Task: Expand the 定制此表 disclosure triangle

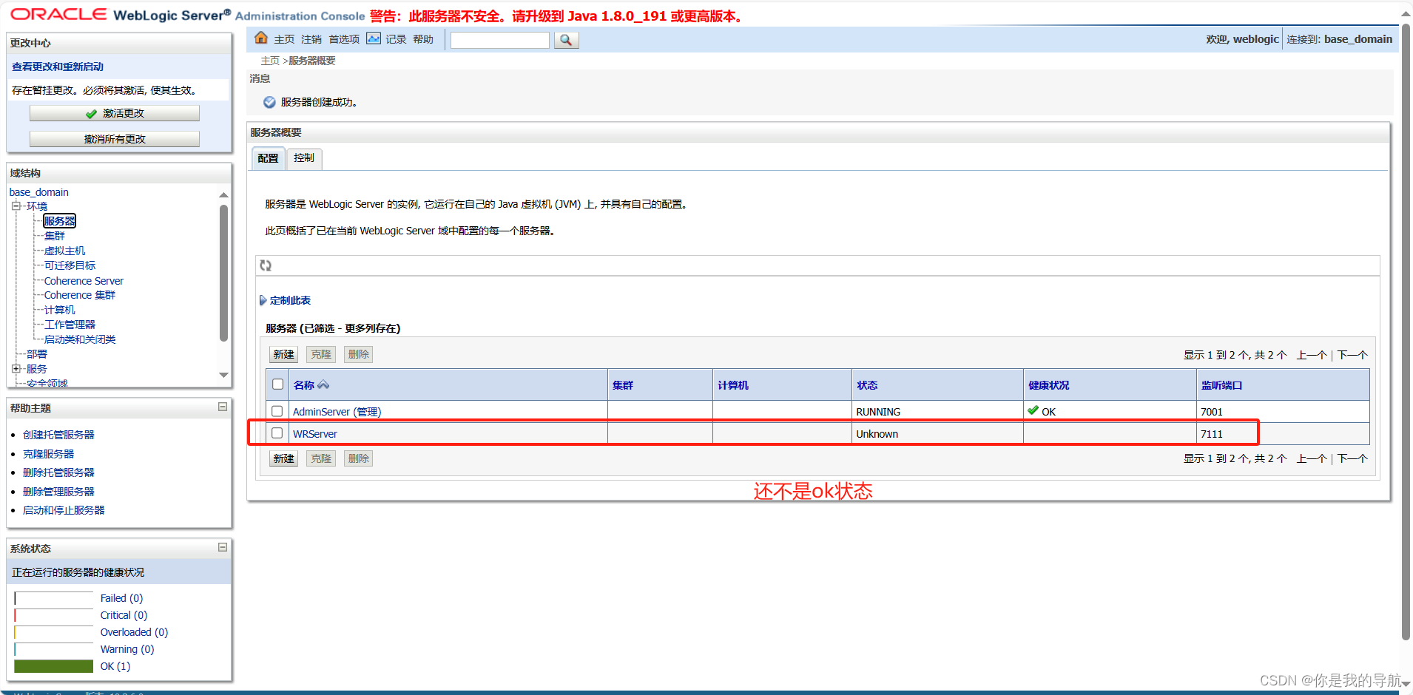Action: [x=263, y=300]
